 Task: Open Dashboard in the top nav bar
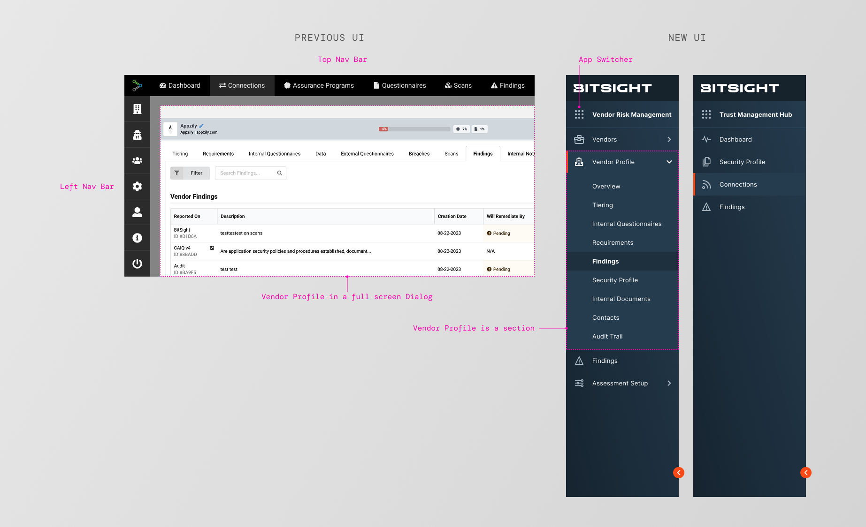[x=180, y=85]
